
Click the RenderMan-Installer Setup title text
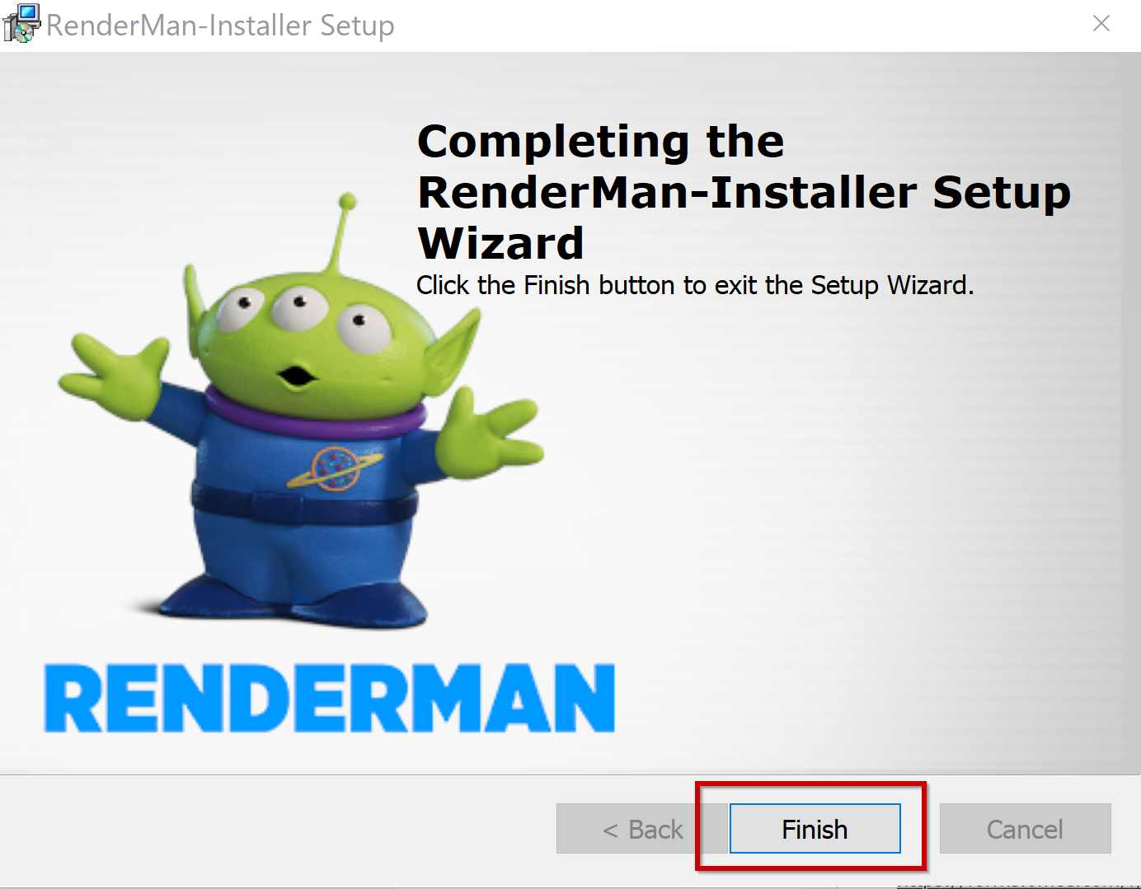click(x=220, y=26)
